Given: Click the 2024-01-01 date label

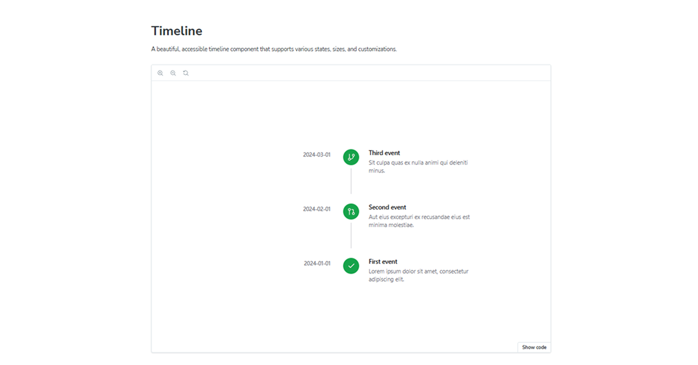Looking at the screenshot, I should click(316, 263).
